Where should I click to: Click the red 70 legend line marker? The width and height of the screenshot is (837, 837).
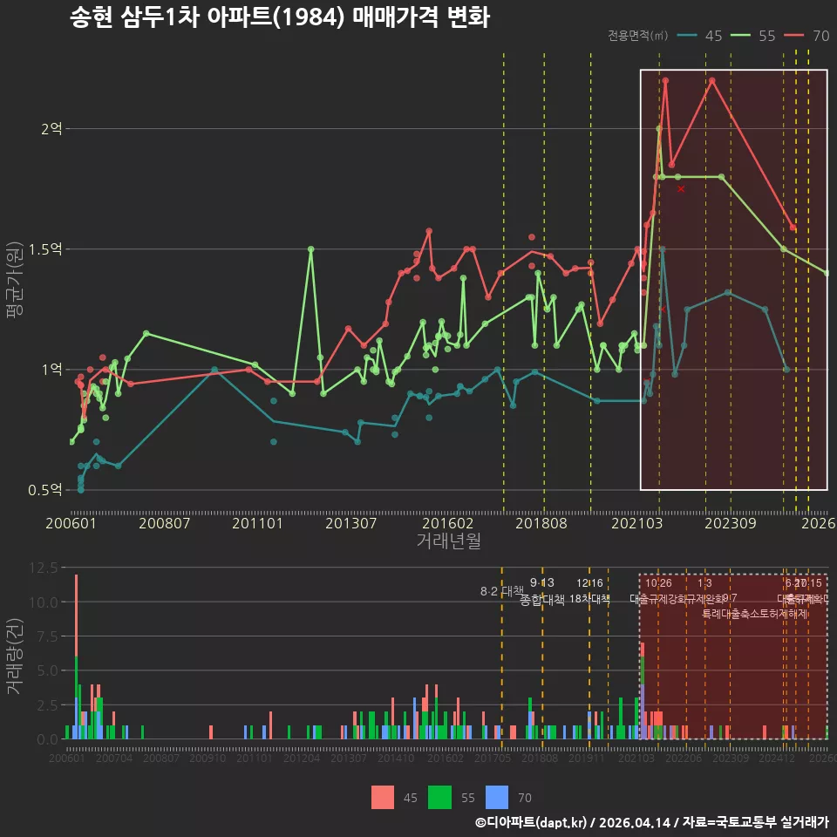point(794,36)
